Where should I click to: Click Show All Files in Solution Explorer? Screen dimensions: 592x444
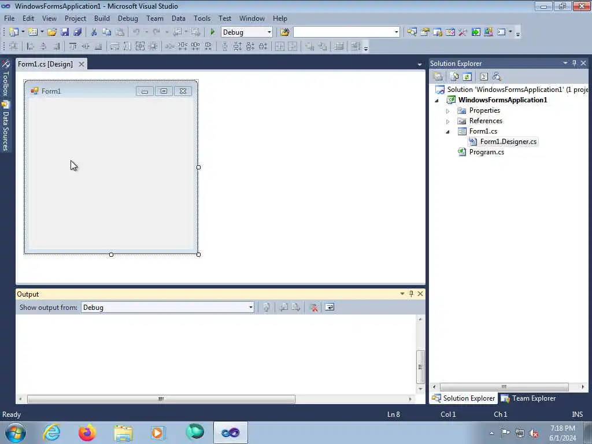pos(454,77)
